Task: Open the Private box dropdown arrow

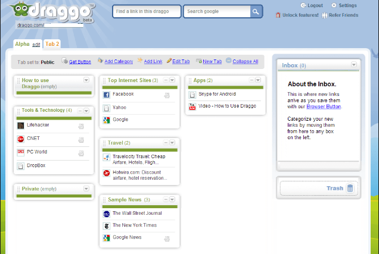Action: coord(86,189)
